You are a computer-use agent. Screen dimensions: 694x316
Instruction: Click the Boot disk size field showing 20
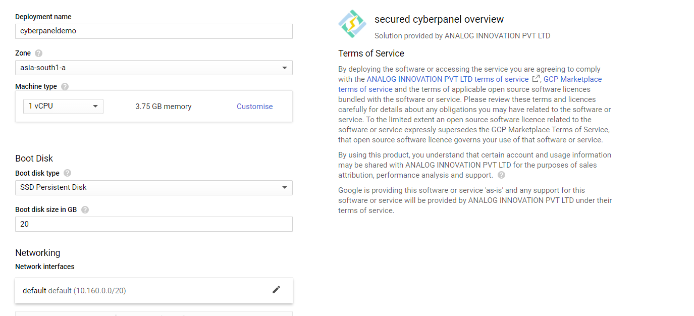154,224
